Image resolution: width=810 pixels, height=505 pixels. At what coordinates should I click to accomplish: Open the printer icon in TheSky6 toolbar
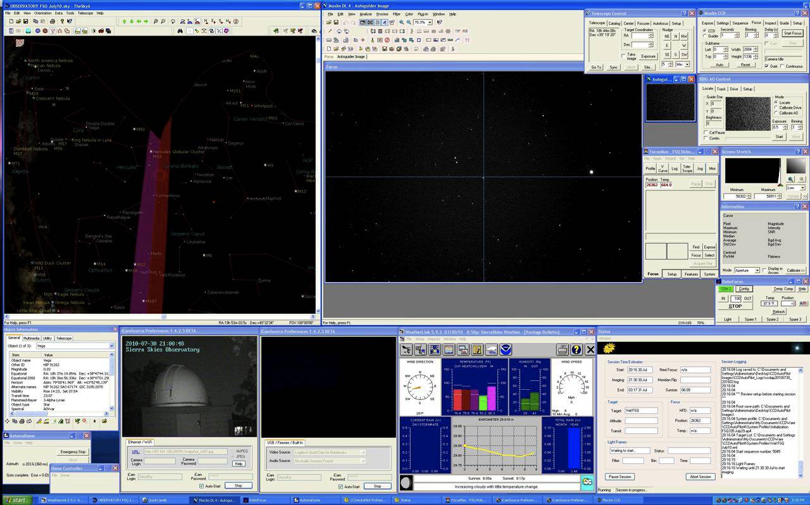point(52,21)
